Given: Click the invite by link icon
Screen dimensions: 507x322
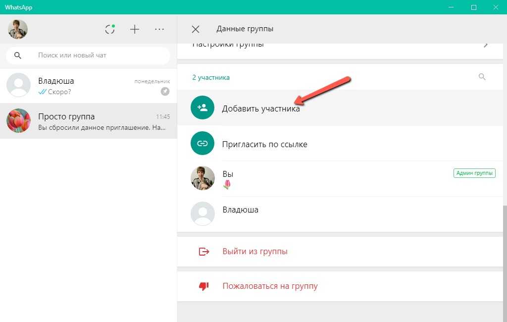Looking at the screenshot, I should pyautogui.click(x=203, y=144).
